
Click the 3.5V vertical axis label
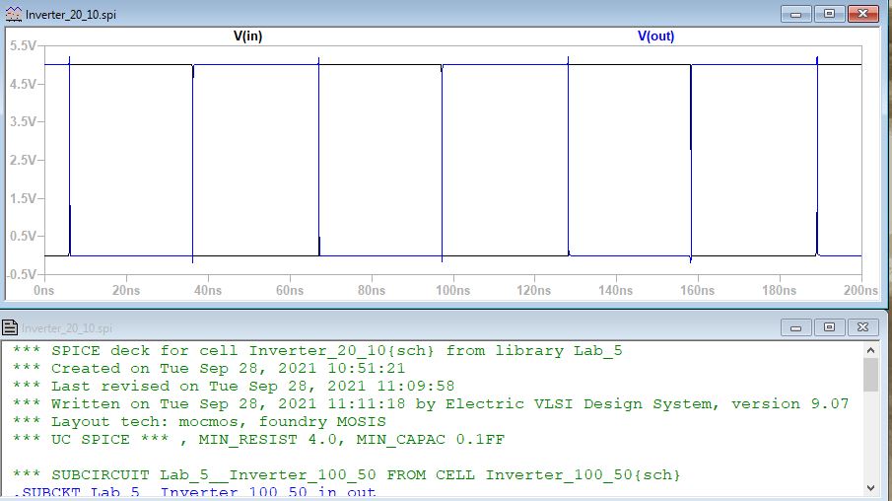tap(24, 122)
